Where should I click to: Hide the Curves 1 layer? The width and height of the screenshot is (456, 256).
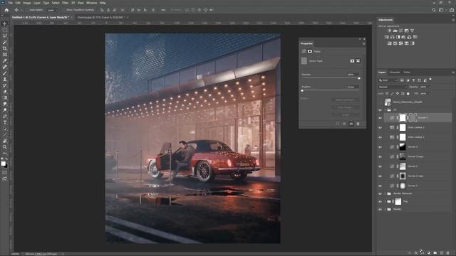coord(380,186)
